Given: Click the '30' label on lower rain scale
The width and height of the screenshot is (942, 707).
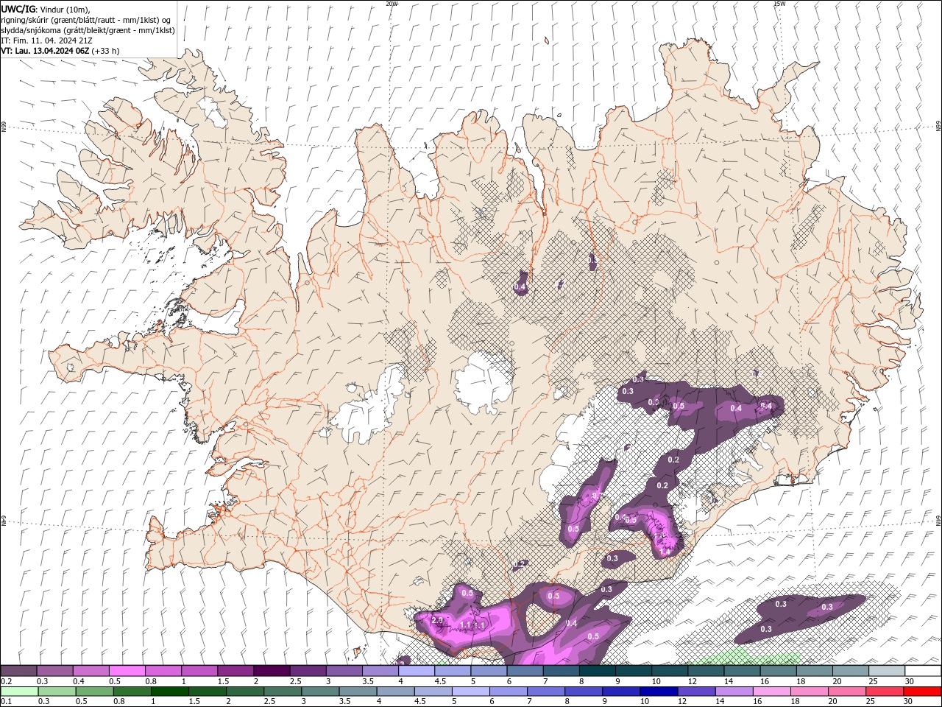Looking at the screenshot, I should pos(910,702).
